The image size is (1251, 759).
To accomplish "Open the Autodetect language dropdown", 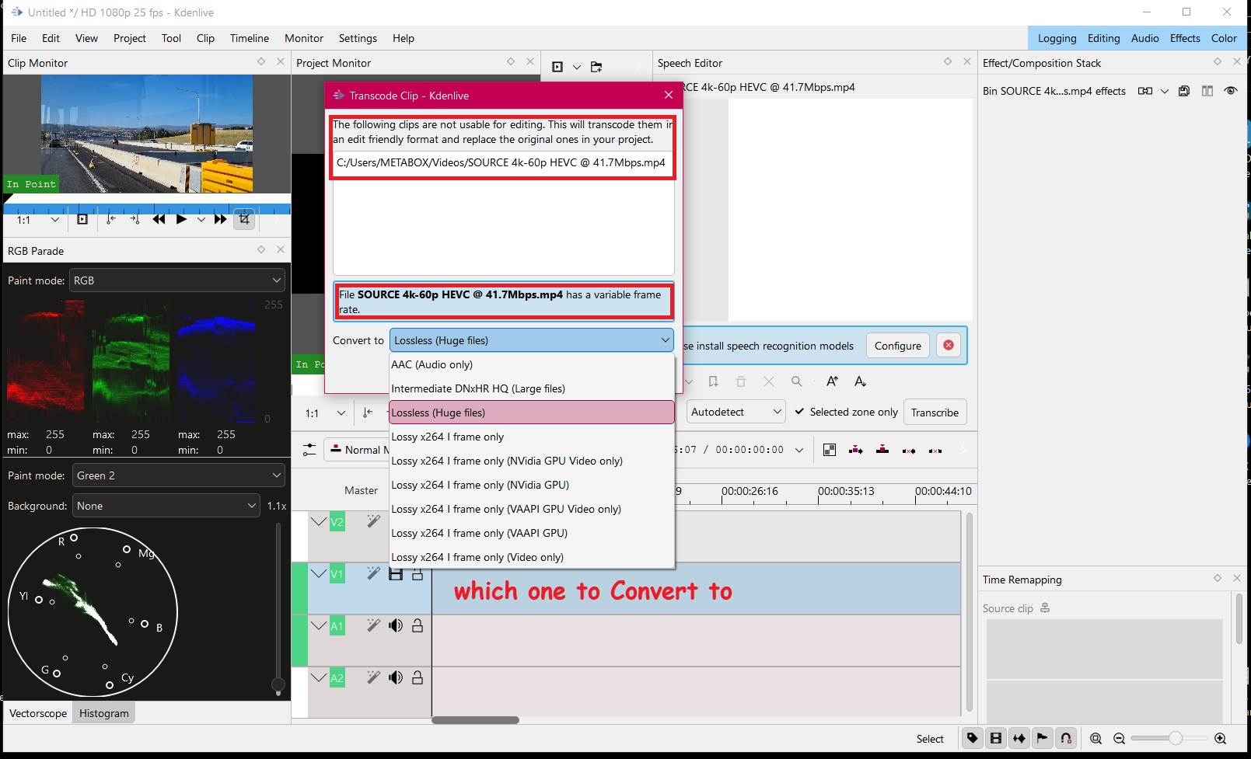I will pos(736,412).
